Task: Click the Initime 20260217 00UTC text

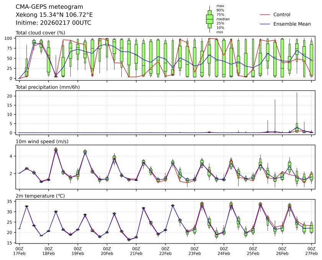Action: [53, 23]
